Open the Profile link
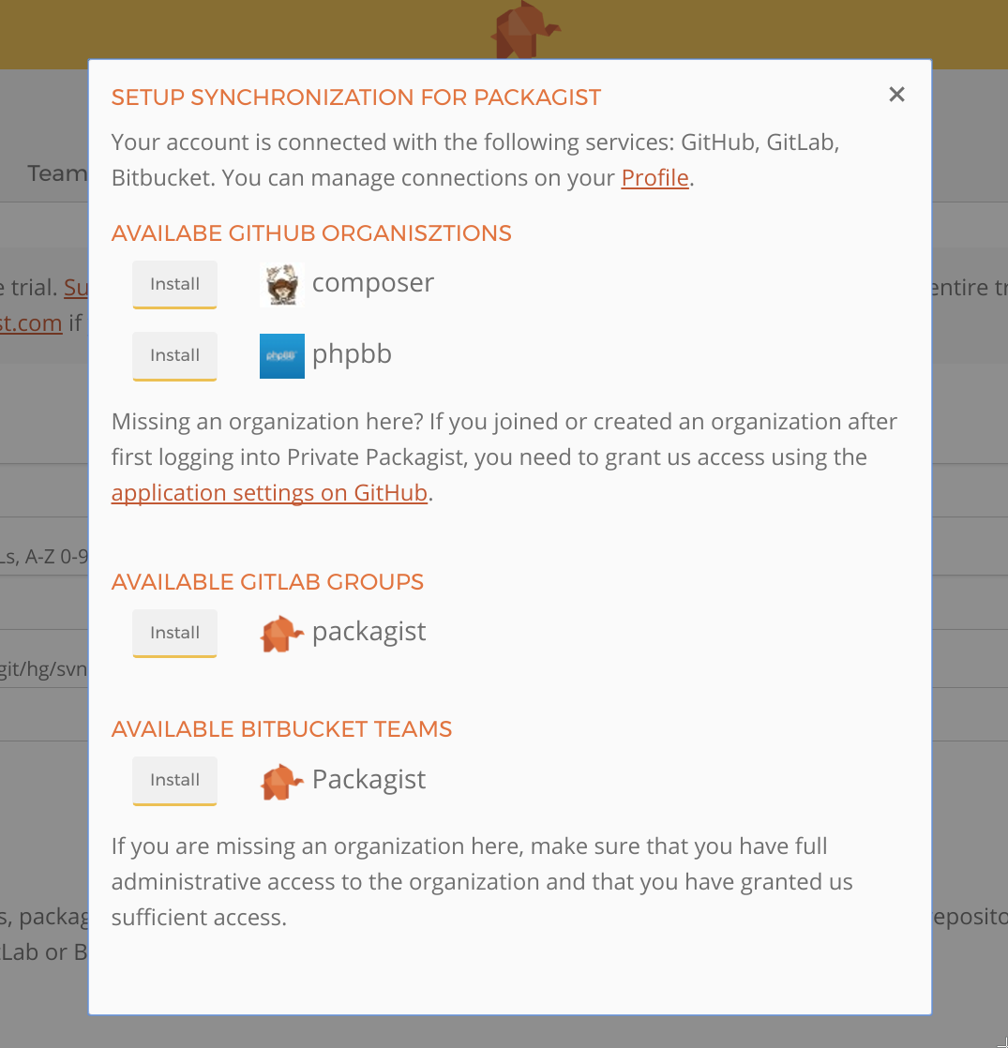Screen dimensions: 1008x1048 654,178
